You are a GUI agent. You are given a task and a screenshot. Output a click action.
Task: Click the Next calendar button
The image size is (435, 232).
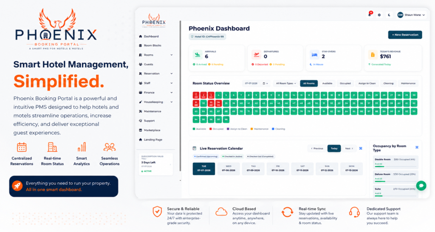click(x=349, y=148)
